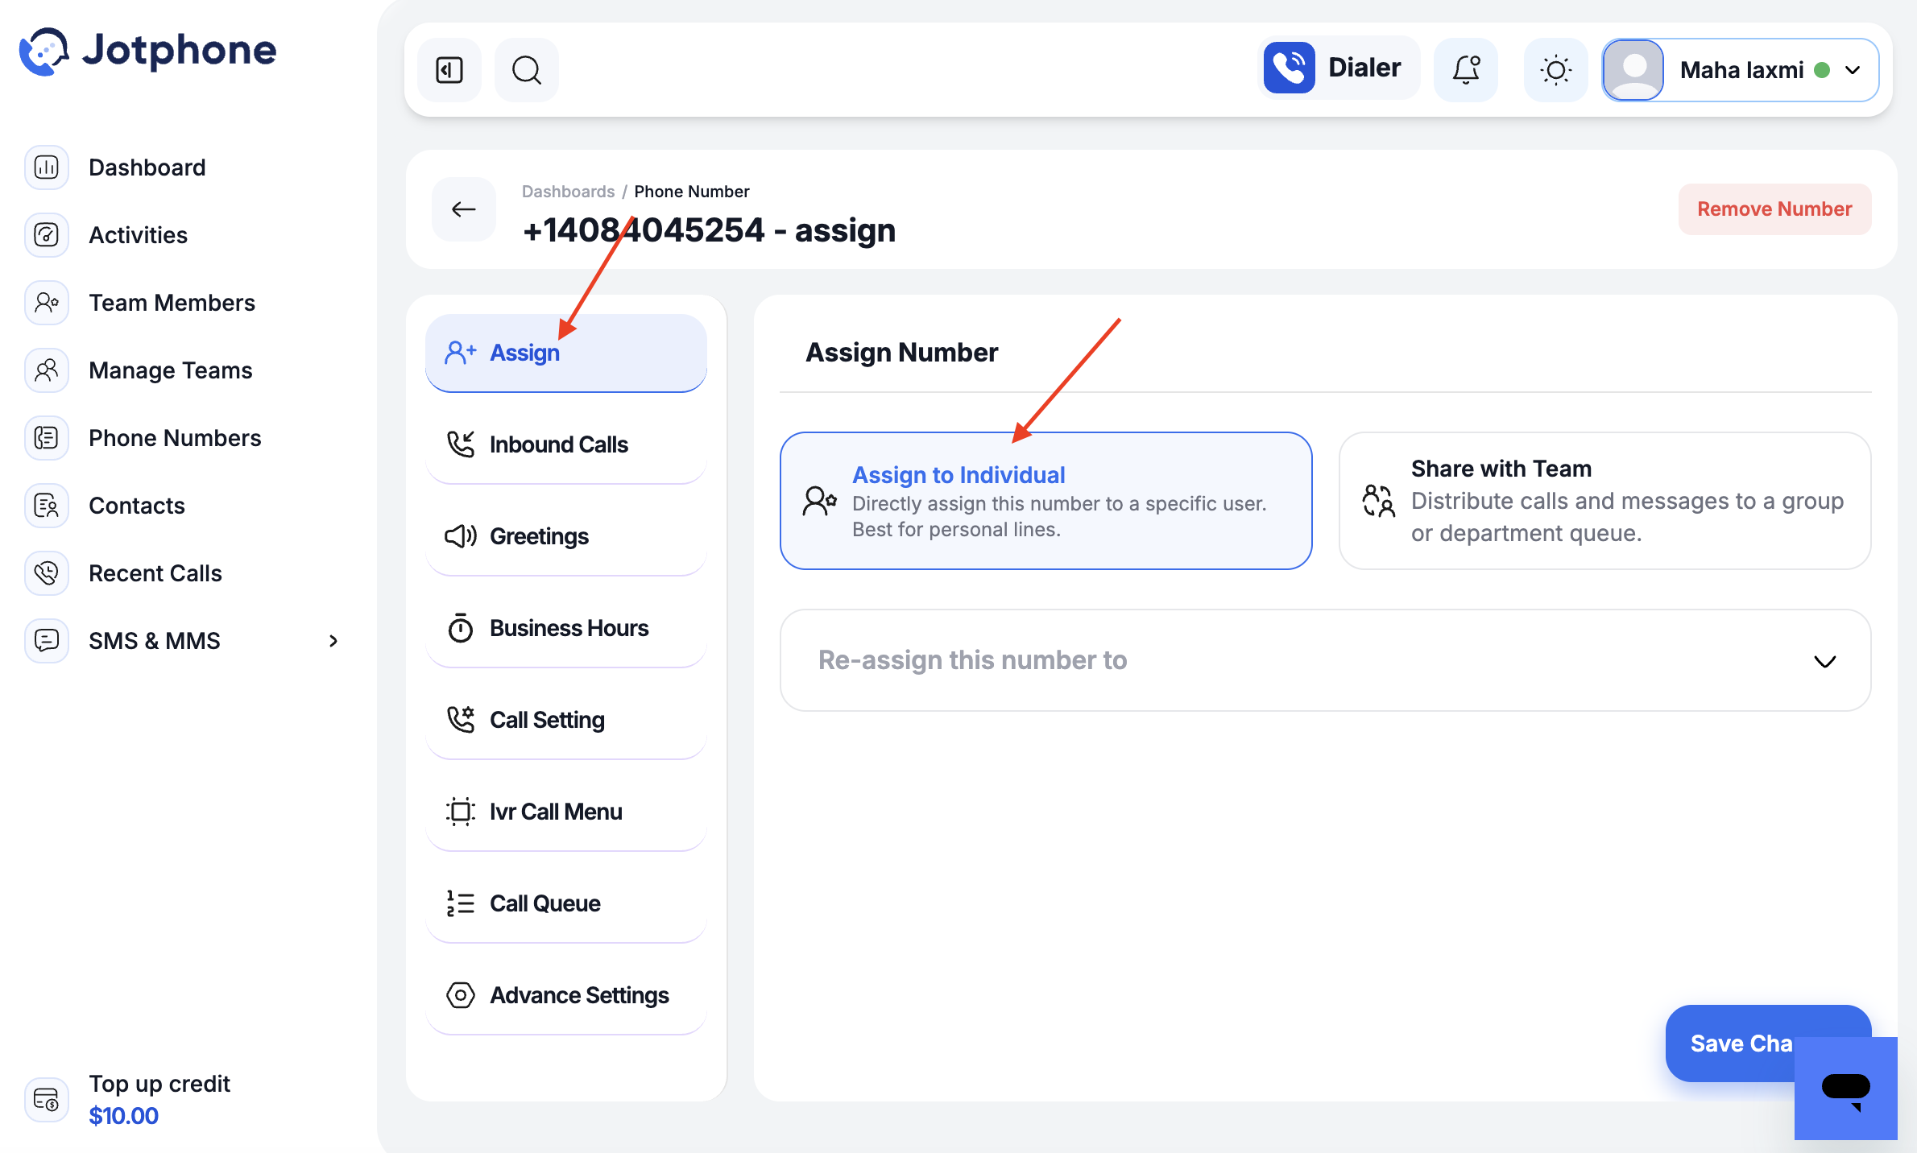Click the Team Members icon
The image size is (1917, 1153).
pos(47,303)
